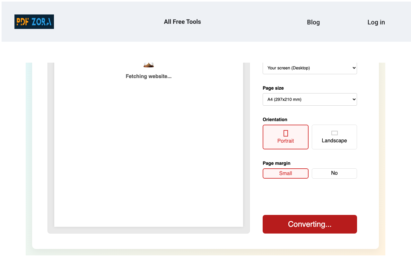411x257 pixels.
Task: Switch orientation to Landscape
Action: (x=334, y=137)
